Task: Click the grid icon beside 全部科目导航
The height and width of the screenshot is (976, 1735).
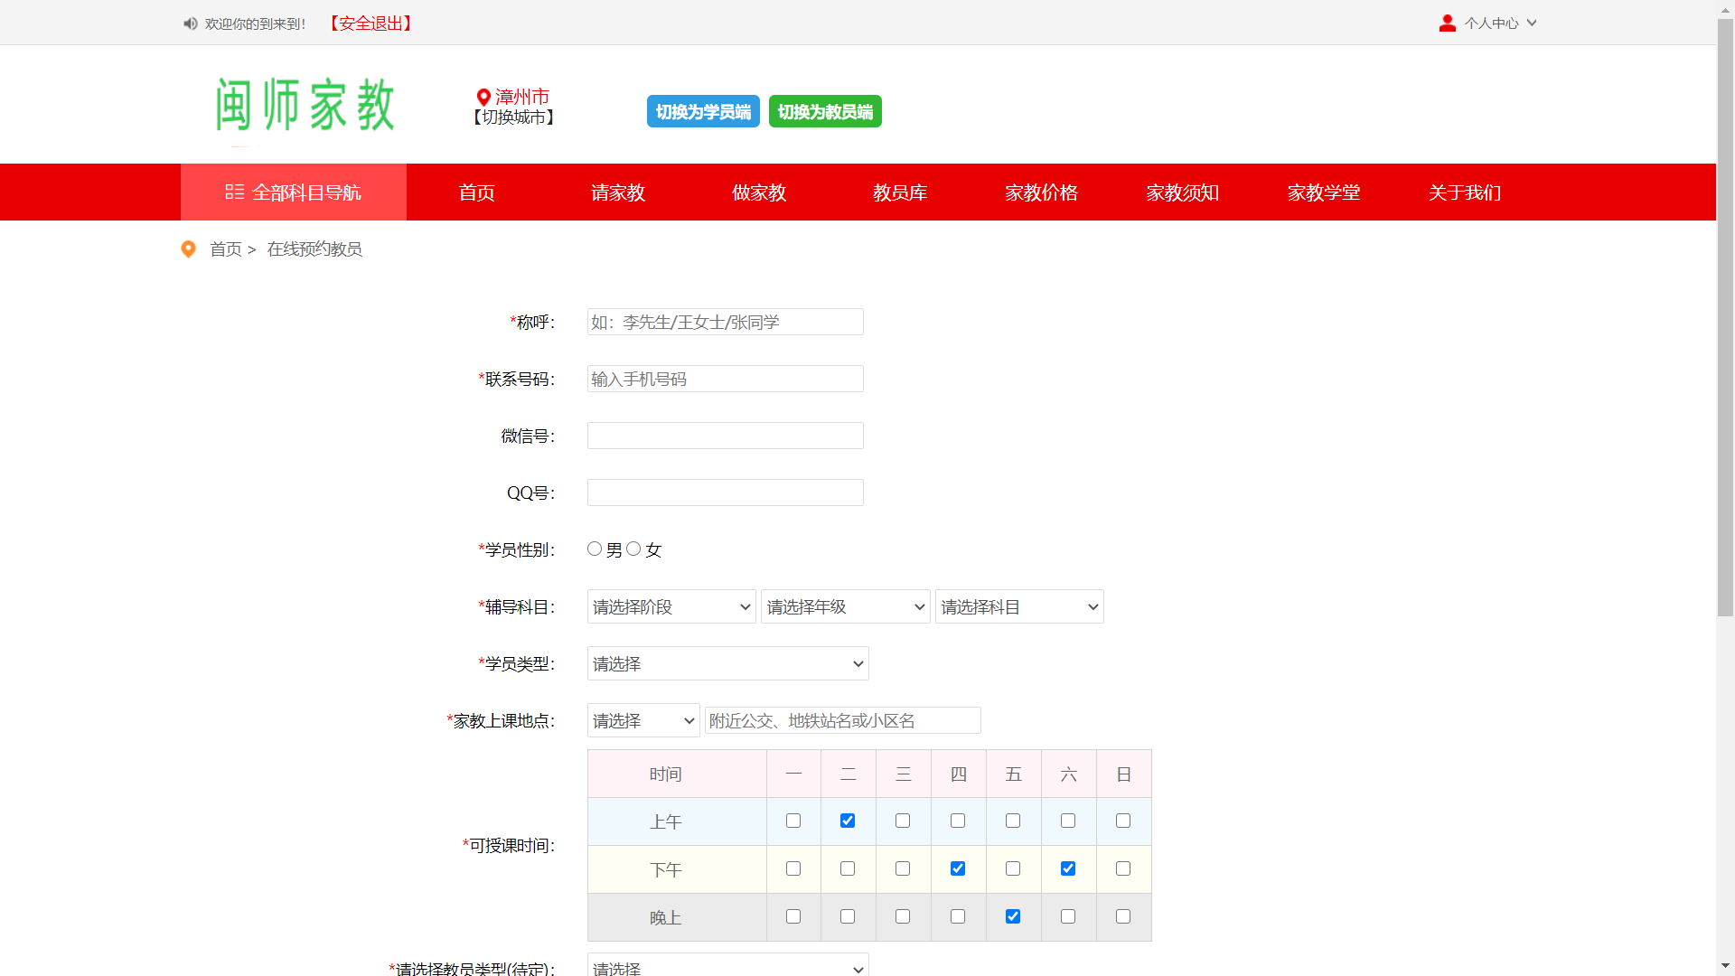Action: click(x=234, y=192)
